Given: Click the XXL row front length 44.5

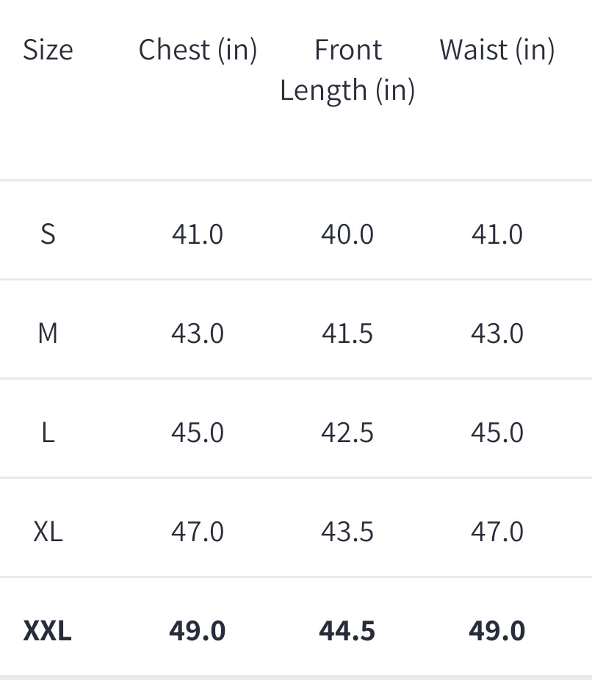Looking at the screenshot, I should coord(347,631).
